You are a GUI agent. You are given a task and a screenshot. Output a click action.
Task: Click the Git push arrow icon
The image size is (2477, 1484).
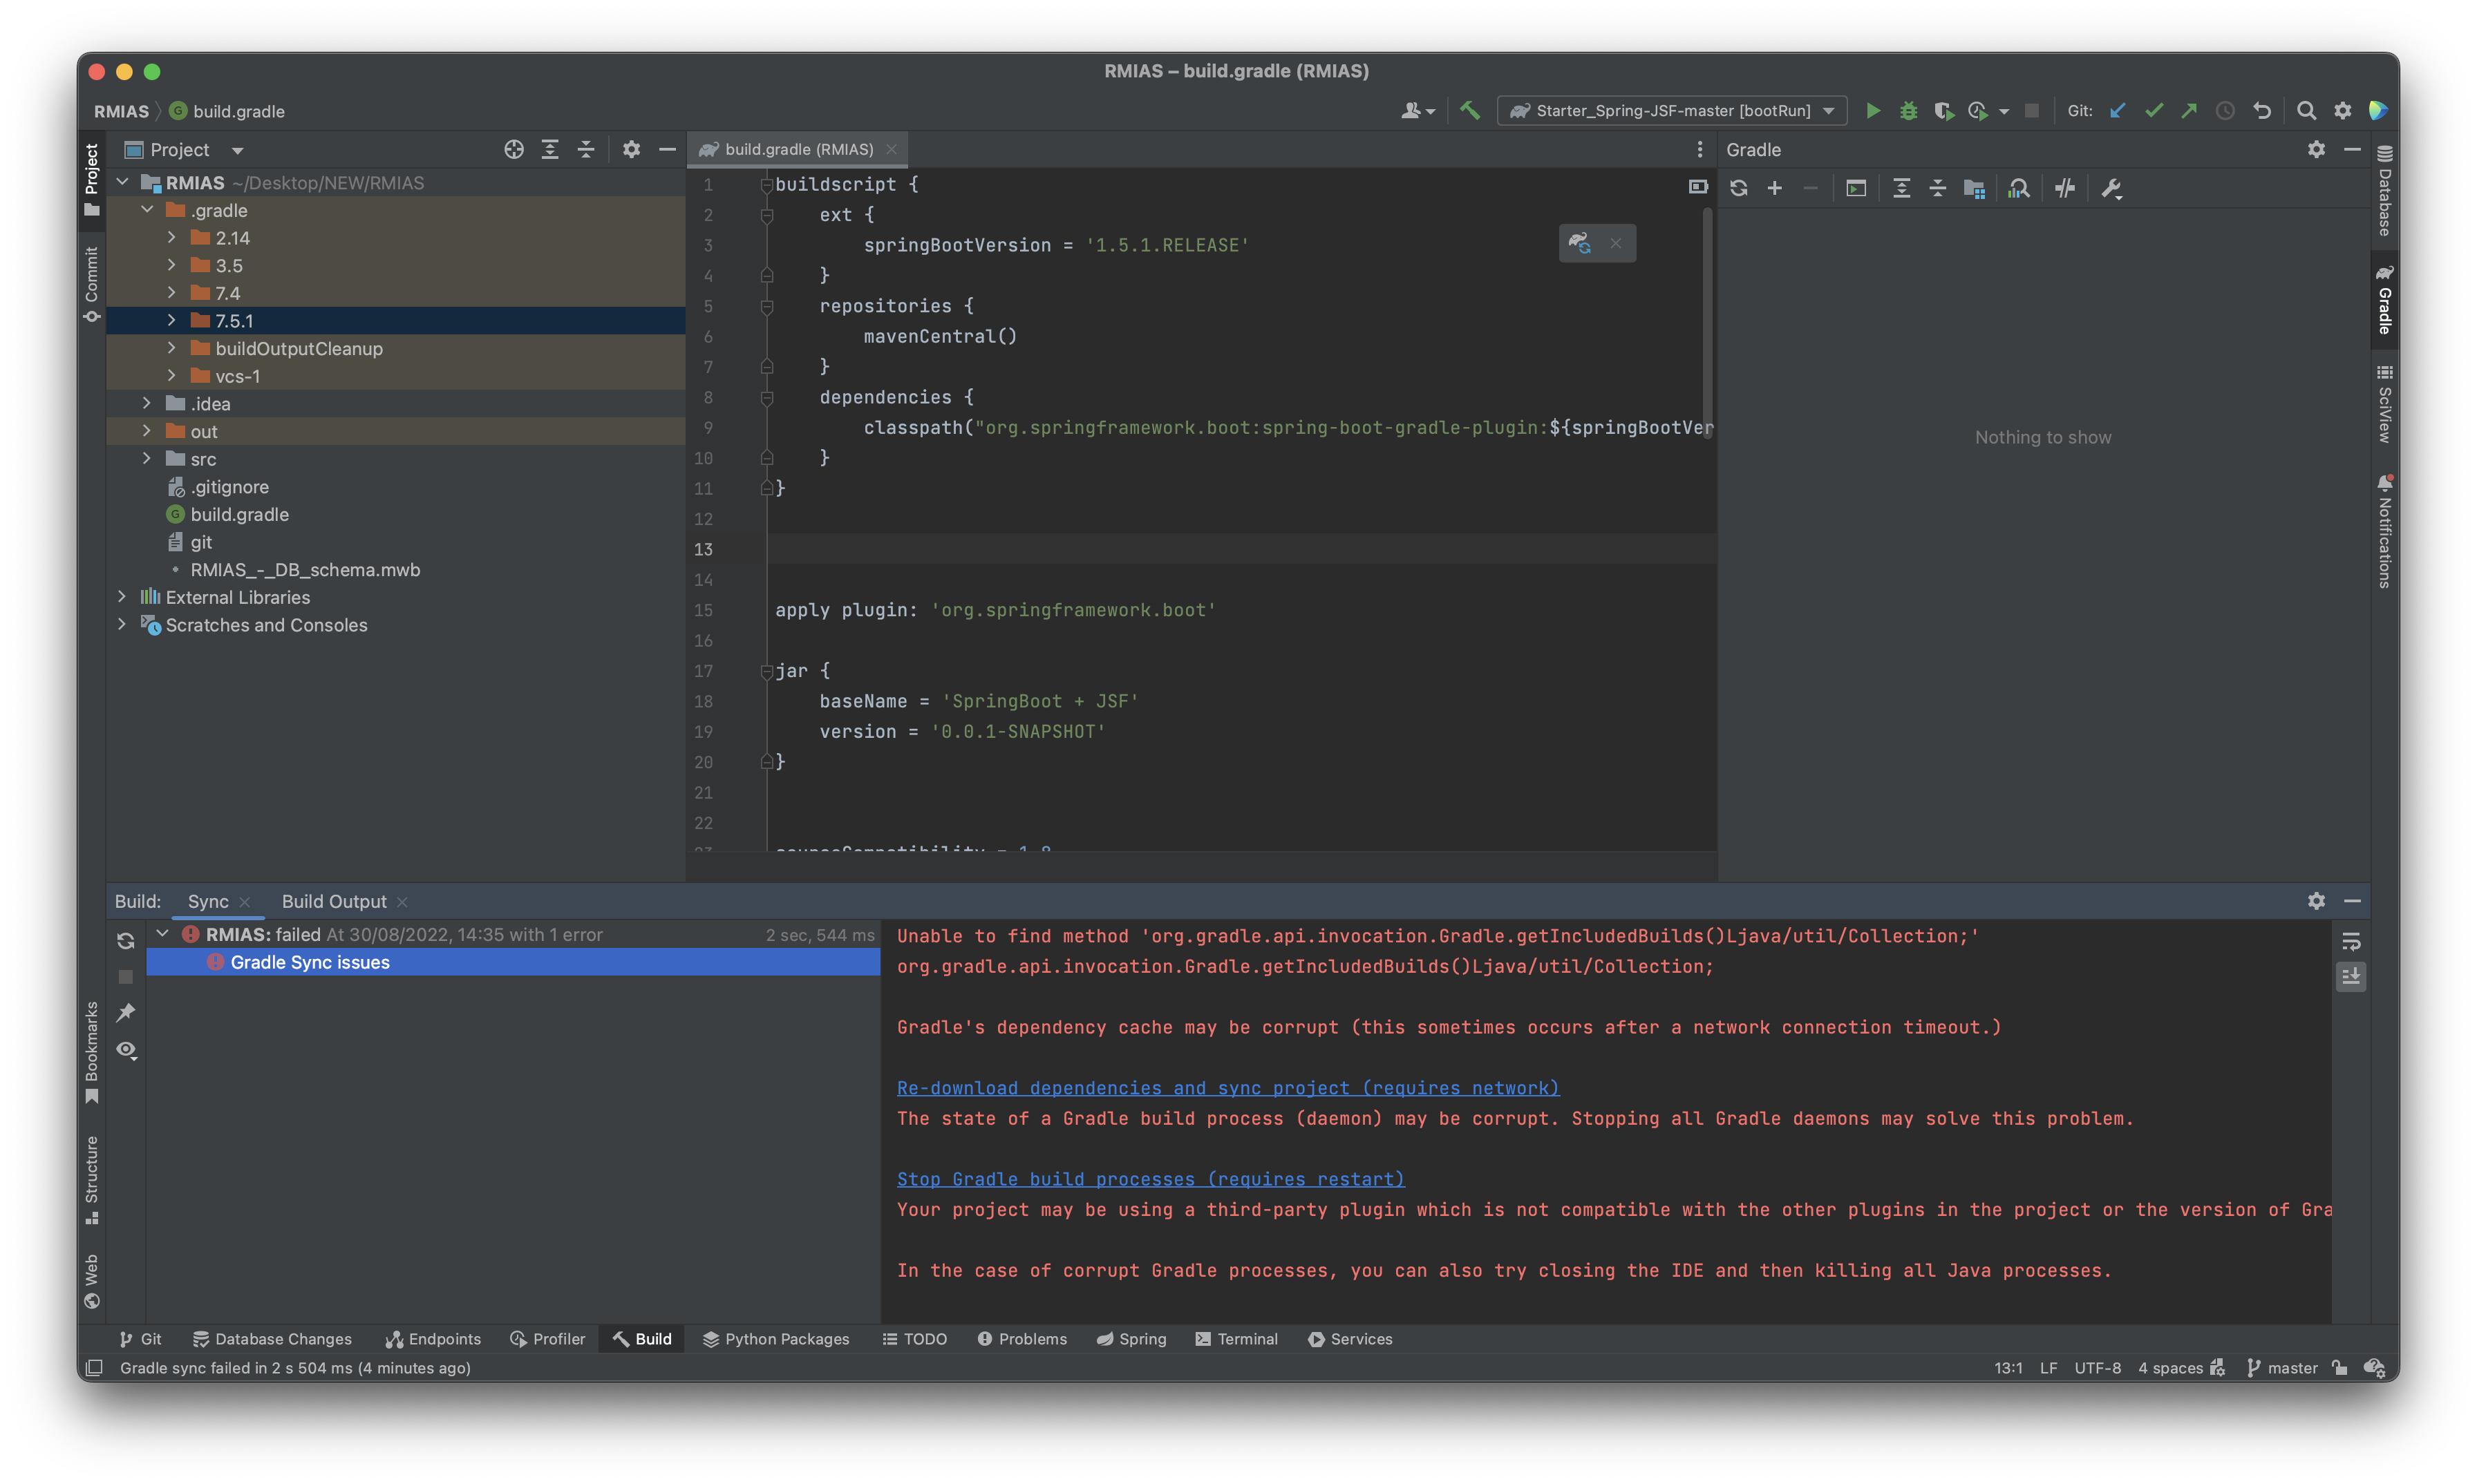coord(2189,111)
